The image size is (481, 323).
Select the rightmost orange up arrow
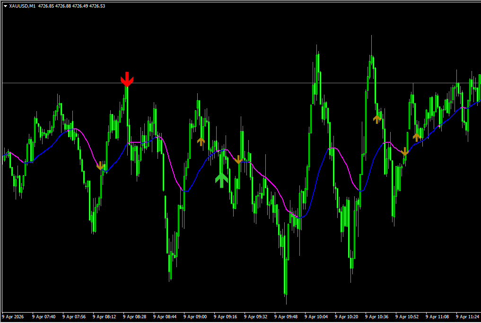click(417, 137)
